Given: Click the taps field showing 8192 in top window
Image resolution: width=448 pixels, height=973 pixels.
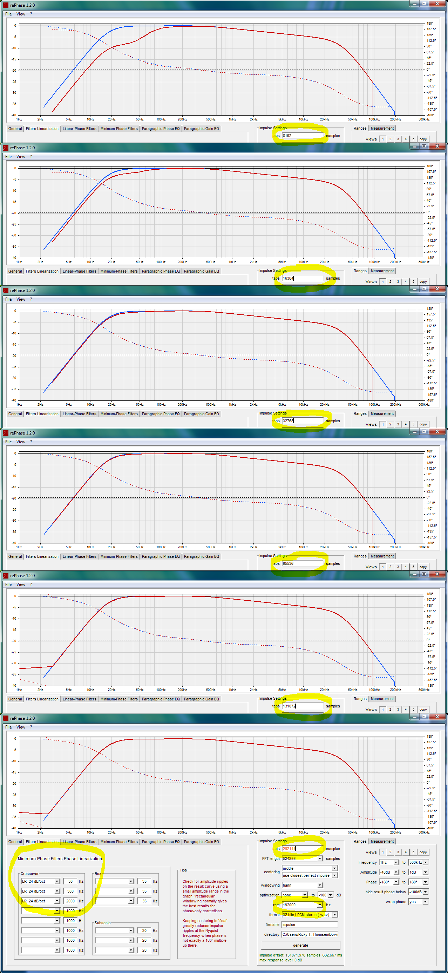Looking at the screenshot, I should (x=303, y=136).
